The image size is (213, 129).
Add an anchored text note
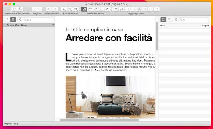pyautogui.click(x=121, y=9)
